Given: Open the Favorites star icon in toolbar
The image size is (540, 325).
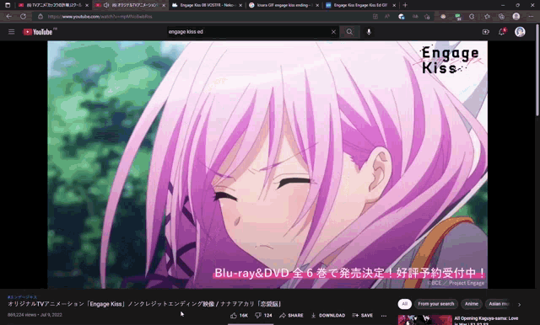Looking at the screenshot, I should click(x=487, y=16).
